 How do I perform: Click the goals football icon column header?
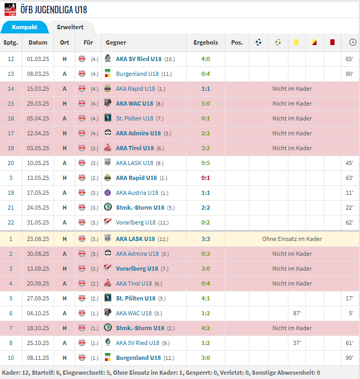click(x=258, y=42)
